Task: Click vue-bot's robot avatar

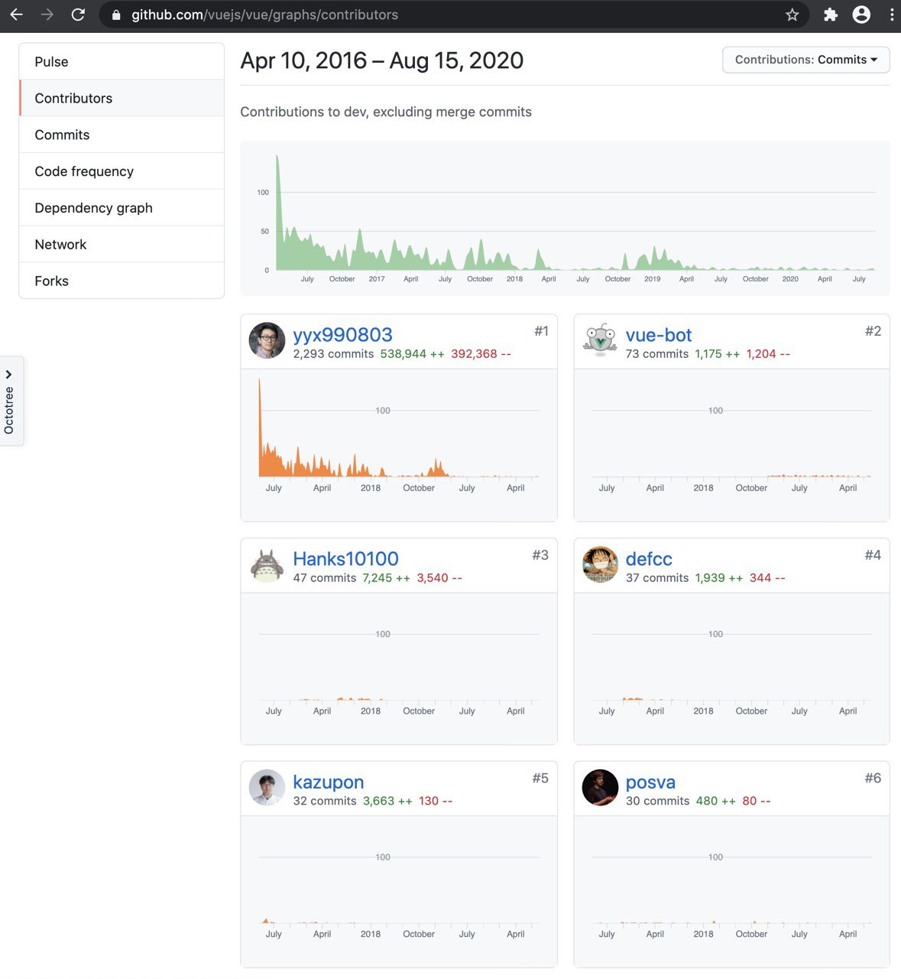Action: (600, 341)
